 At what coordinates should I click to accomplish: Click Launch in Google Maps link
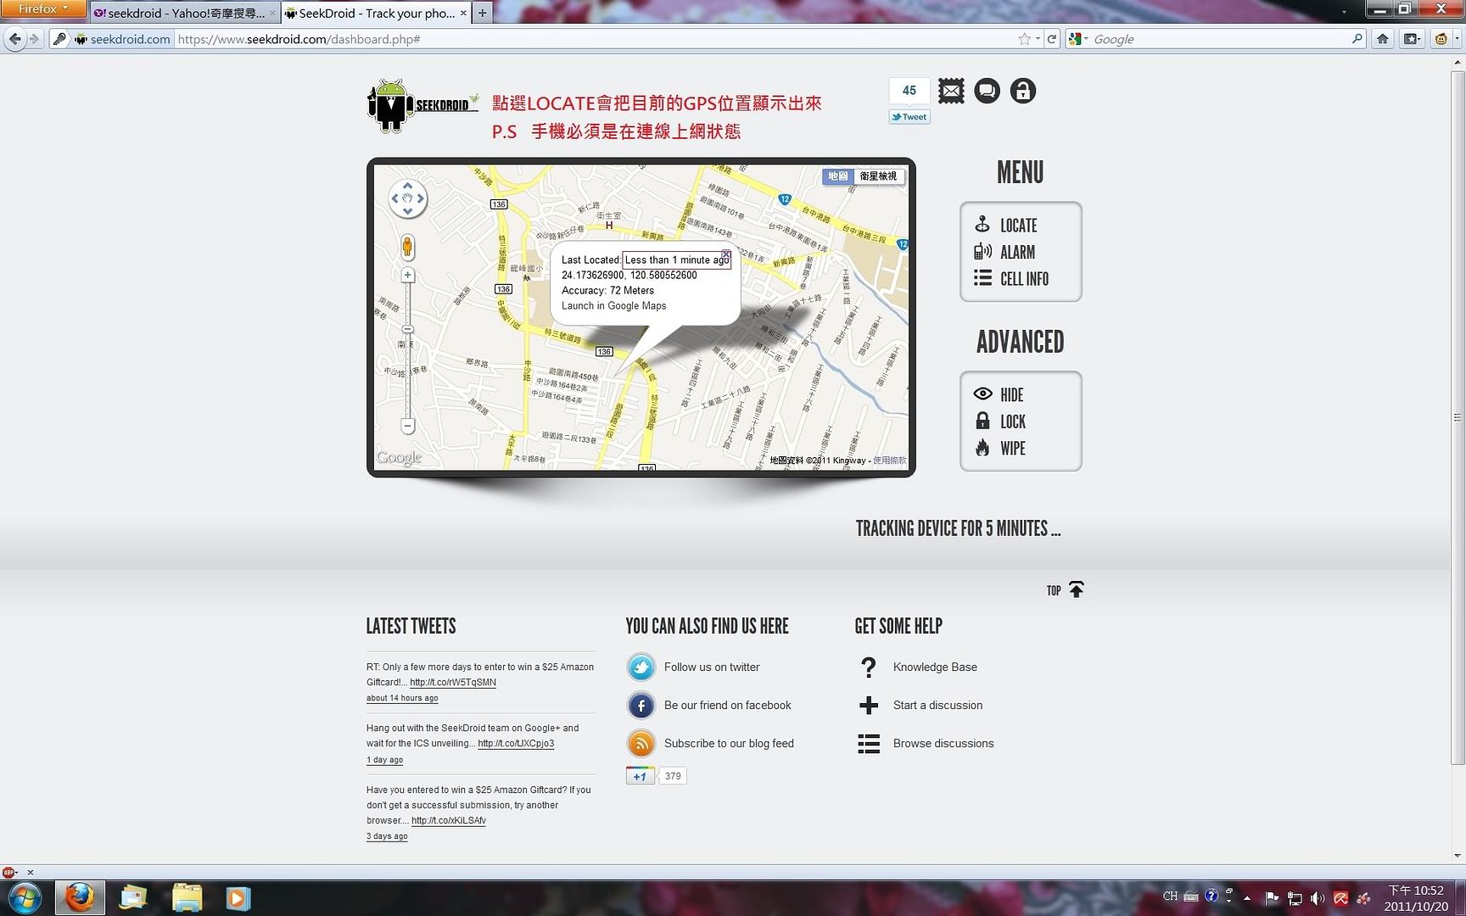pos(613,306)
